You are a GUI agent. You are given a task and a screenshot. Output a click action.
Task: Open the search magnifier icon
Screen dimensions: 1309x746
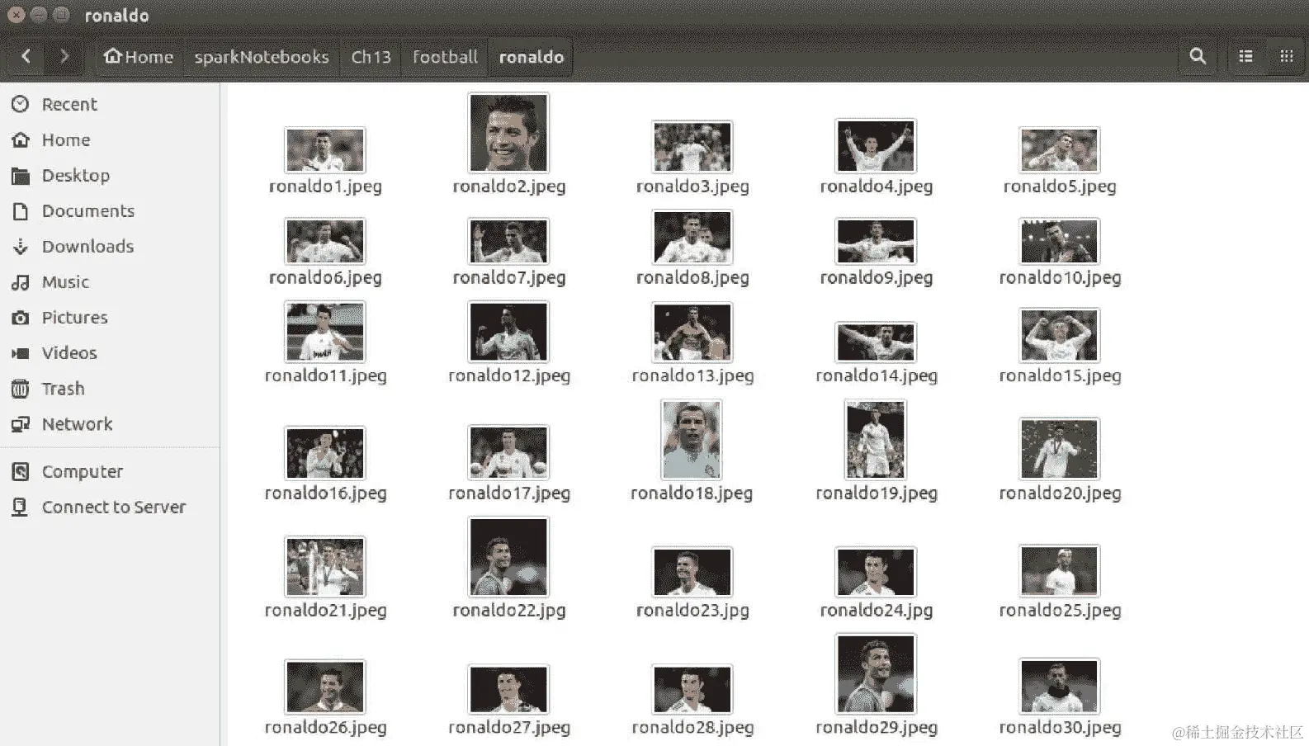click(x=1198, y=56)
